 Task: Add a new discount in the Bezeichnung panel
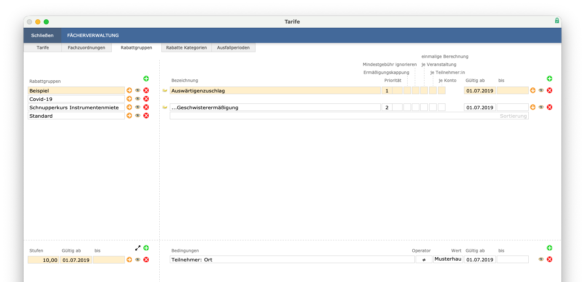pyautogui.click(x=549, y=78)
